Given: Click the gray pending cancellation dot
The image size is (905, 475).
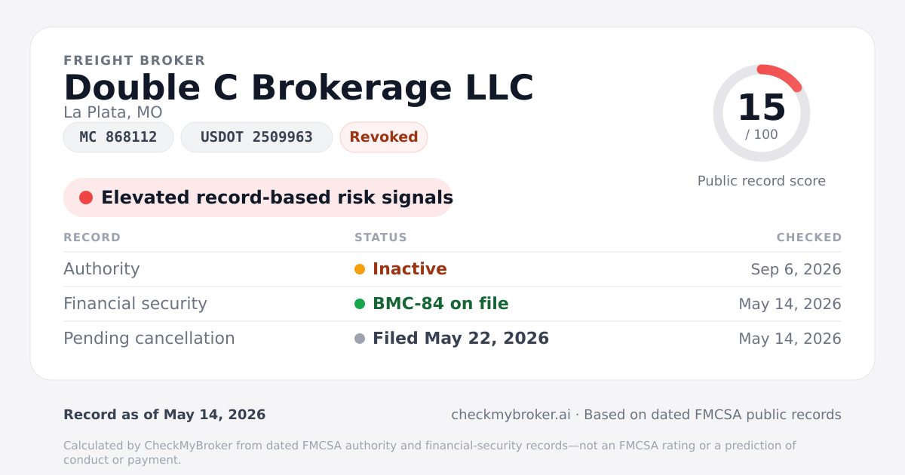Looking at the screenshot, I should (360, 339).
